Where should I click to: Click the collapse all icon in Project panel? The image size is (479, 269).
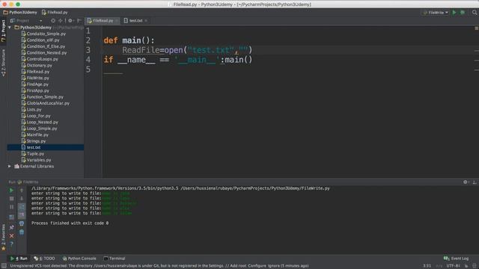click(x=61, y=20)
